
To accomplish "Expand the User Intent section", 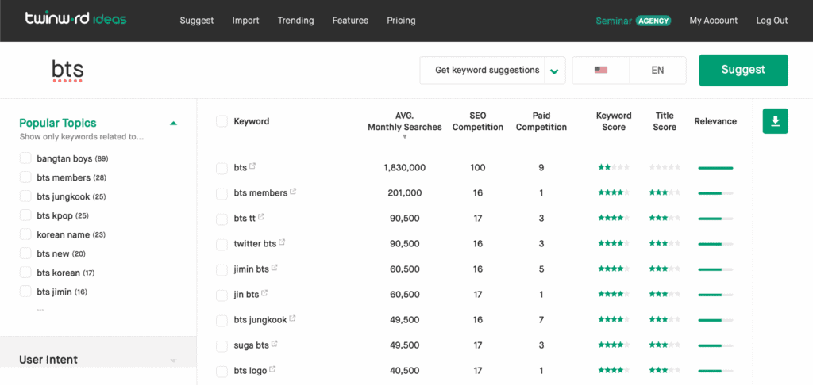I will 174,360.
